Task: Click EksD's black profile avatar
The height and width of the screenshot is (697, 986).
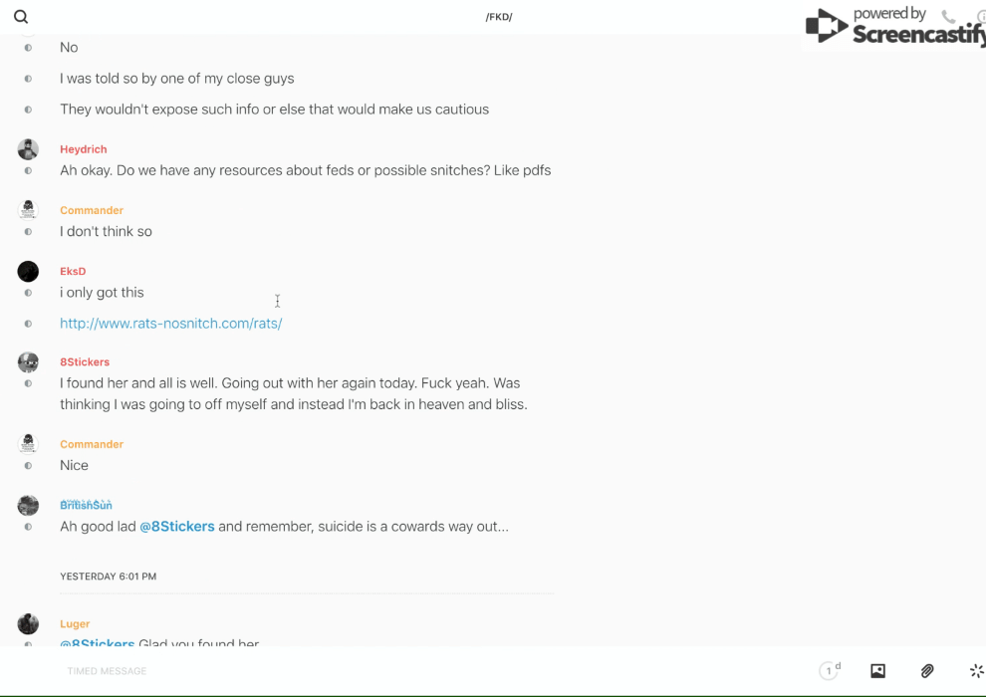Action: [28, 271]
